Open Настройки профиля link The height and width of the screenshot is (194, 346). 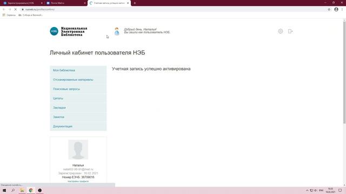[78, 182]
